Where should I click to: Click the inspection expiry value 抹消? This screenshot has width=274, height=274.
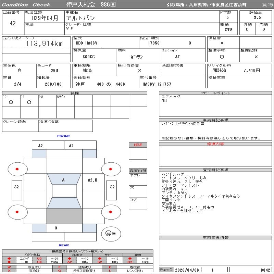point(87,71)
